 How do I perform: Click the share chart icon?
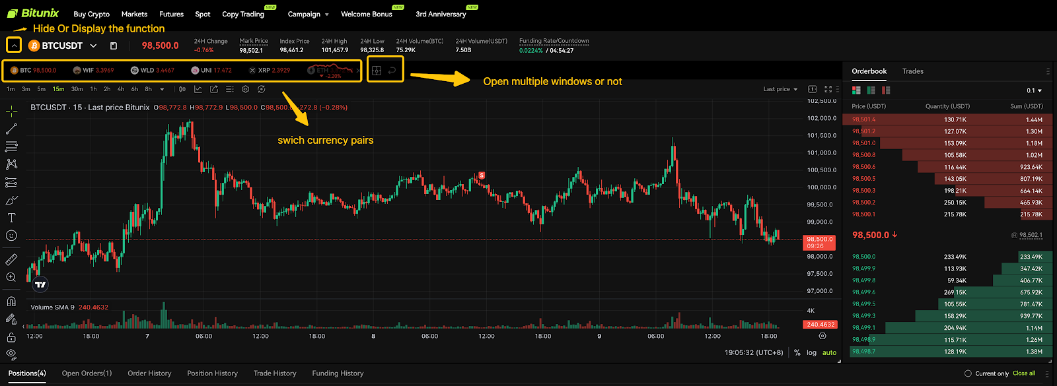click(214, 89)
